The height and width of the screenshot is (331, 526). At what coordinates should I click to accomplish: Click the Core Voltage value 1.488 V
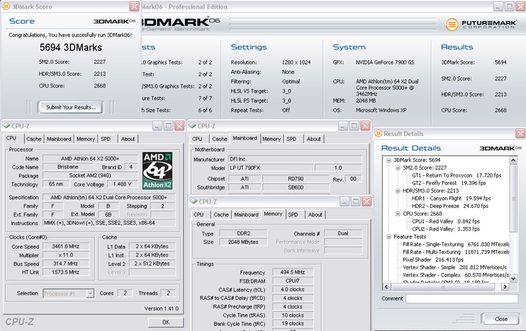(x=122, y=184)
